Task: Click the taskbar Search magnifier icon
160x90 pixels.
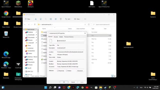Action: 50,87
